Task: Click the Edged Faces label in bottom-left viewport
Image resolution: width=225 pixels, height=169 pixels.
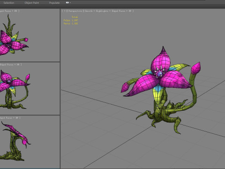Action: [x=6, y=118]
